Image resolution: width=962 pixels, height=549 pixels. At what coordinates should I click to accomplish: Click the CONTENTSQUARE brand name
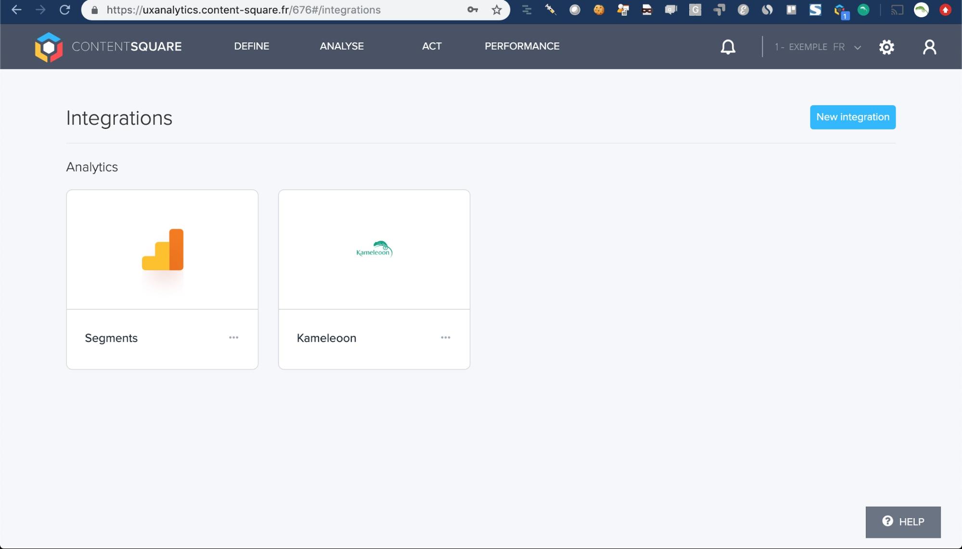[x=127, y=47]
